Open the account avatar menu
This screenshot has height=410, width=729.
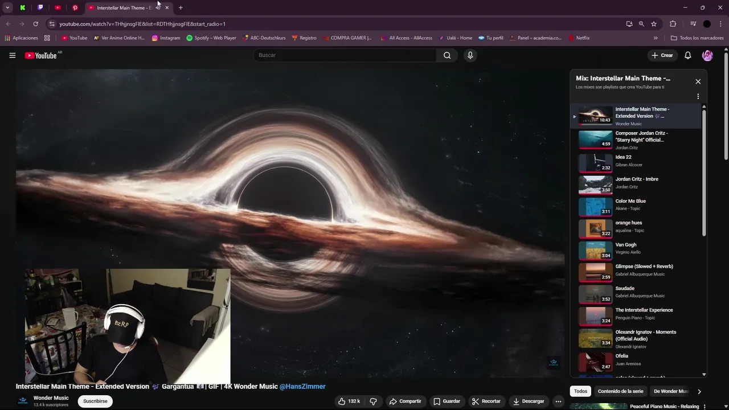tap(707, 55)
